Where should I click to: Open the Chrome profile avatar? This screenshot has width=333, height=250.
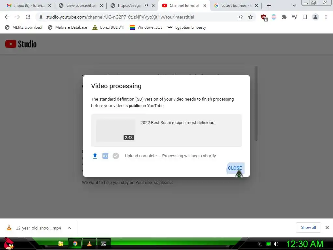coord(315,17)
